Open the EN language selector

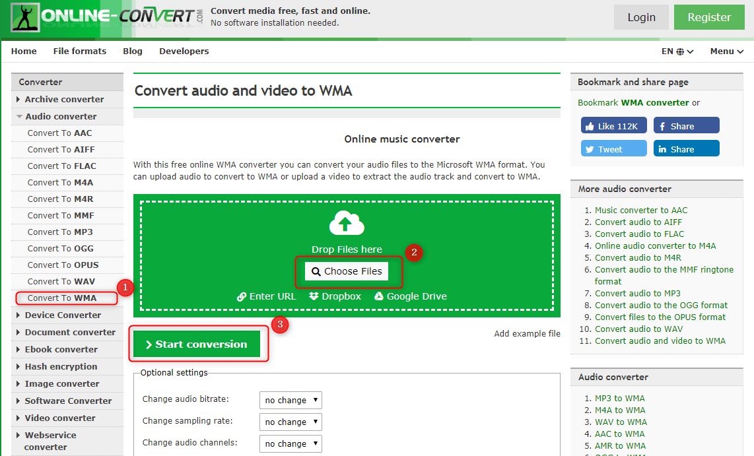pyautogui.click(x=677, y=51)
